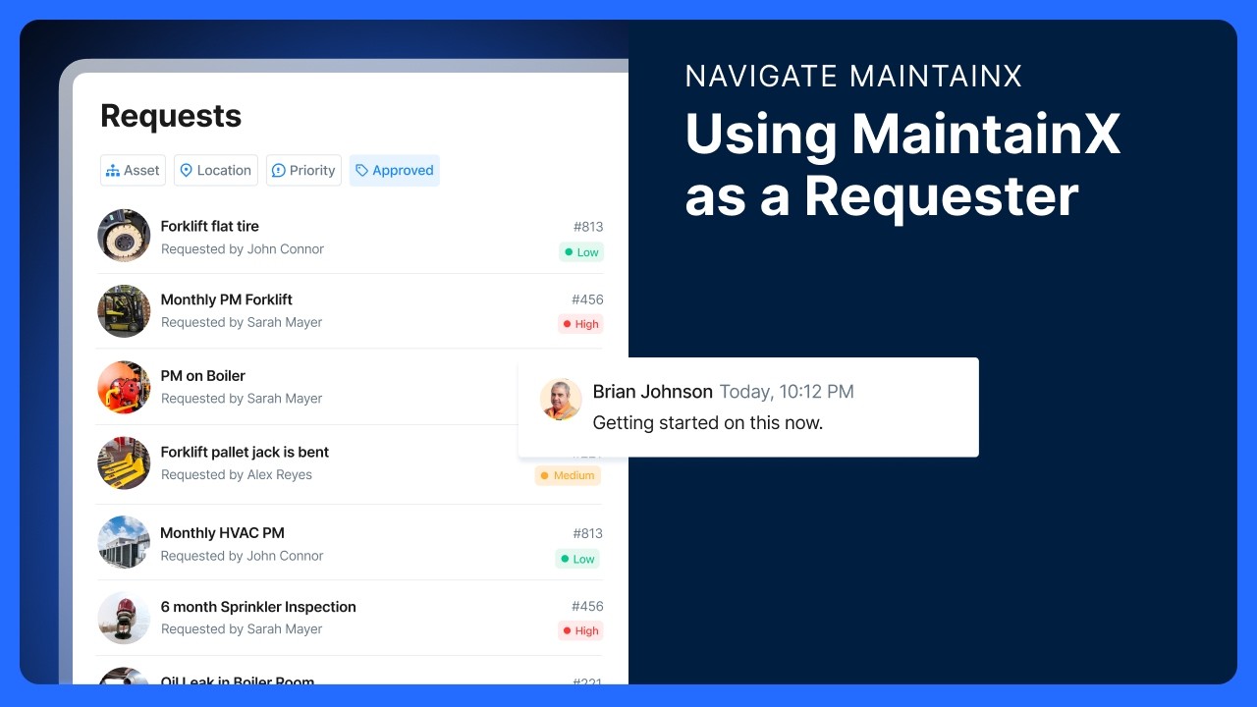
Task: Click #456 beside 6 month Sprinkler Inspection
Action: click(x=587, y=606)
